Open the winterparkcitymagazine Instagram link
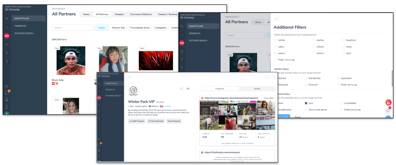 pyautogui.click(x=231, y=98)
